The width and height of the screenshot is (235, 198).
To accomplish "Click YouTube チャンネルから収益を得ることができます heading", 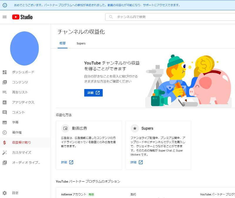I will pyautogui.click(x=112, y=66).
